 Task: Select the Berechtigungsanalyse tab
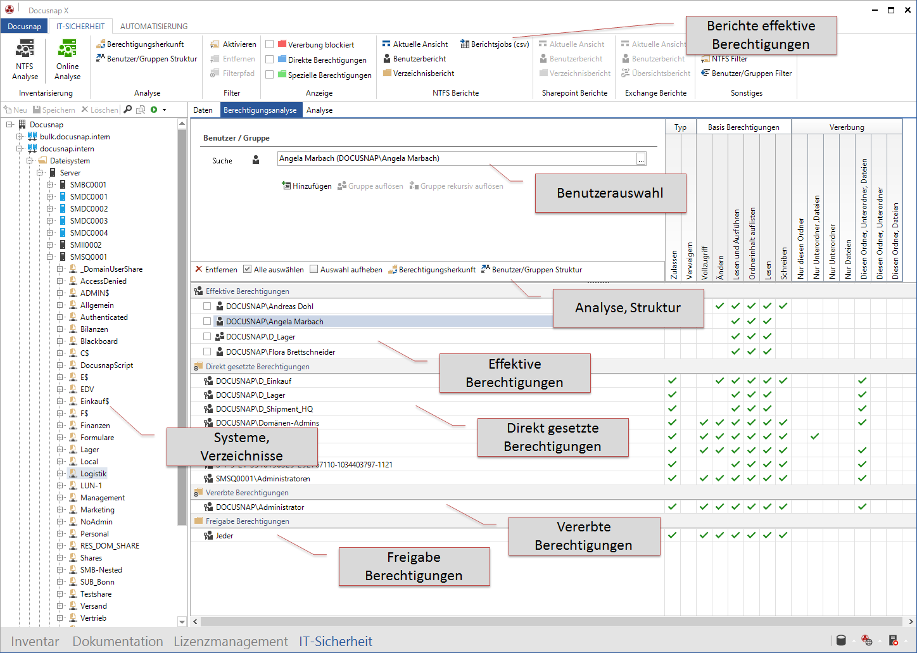(x=260, y=110)
